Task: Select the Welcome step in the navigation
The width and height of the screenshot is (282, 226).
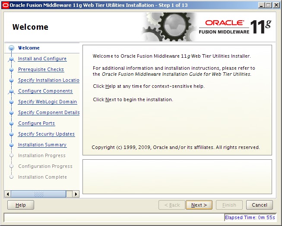Action: 29,48
